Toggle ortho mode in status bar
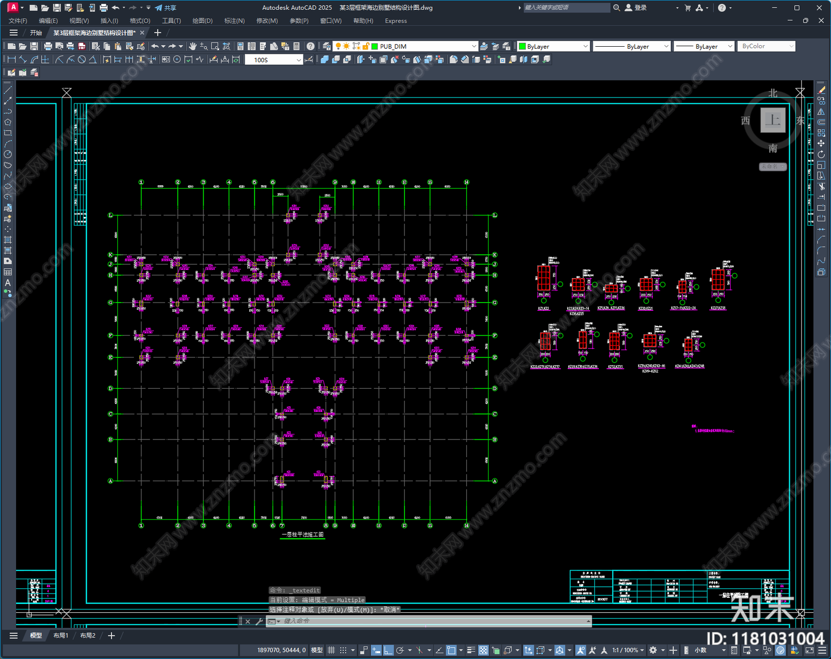 [x=388, y=650]
